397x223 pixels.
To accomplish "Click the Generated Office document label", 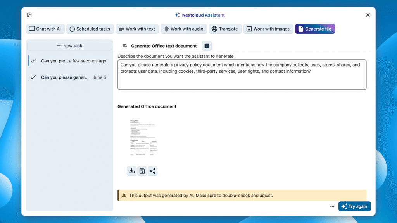I will (x=147, y=106).
